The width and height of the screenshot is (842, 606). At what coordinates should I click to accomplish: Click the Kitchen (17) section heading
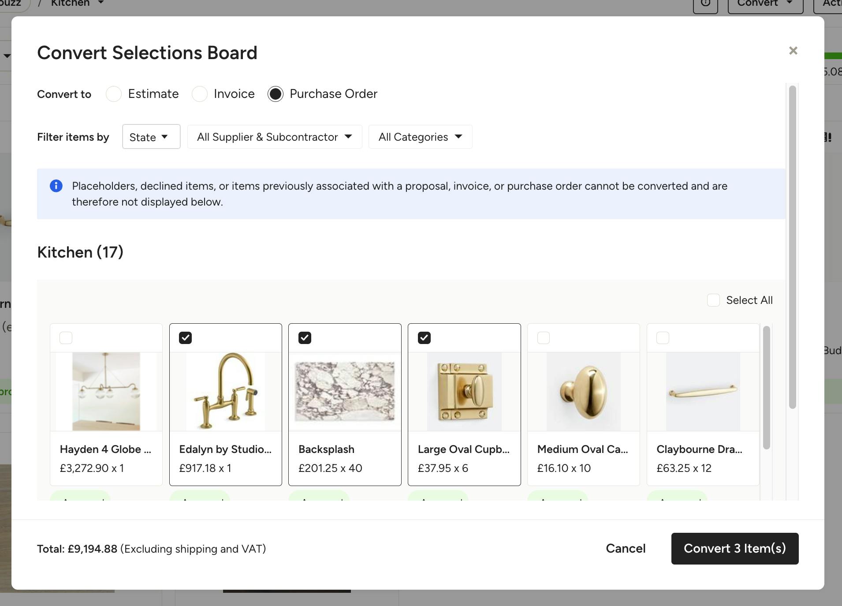(x=80, y=252)
